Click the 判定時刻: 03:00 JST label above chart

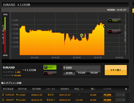coord(117,10)
